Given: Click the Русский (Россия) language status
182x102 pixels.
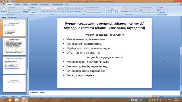Looking at the screenshot, I should [x=25, y=96].
